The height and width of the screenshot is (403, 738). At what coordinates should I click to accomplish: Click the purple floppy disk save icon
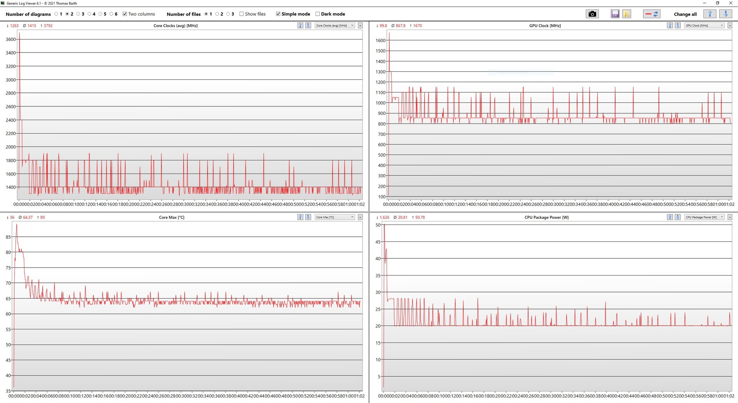(x=615, y=14)
